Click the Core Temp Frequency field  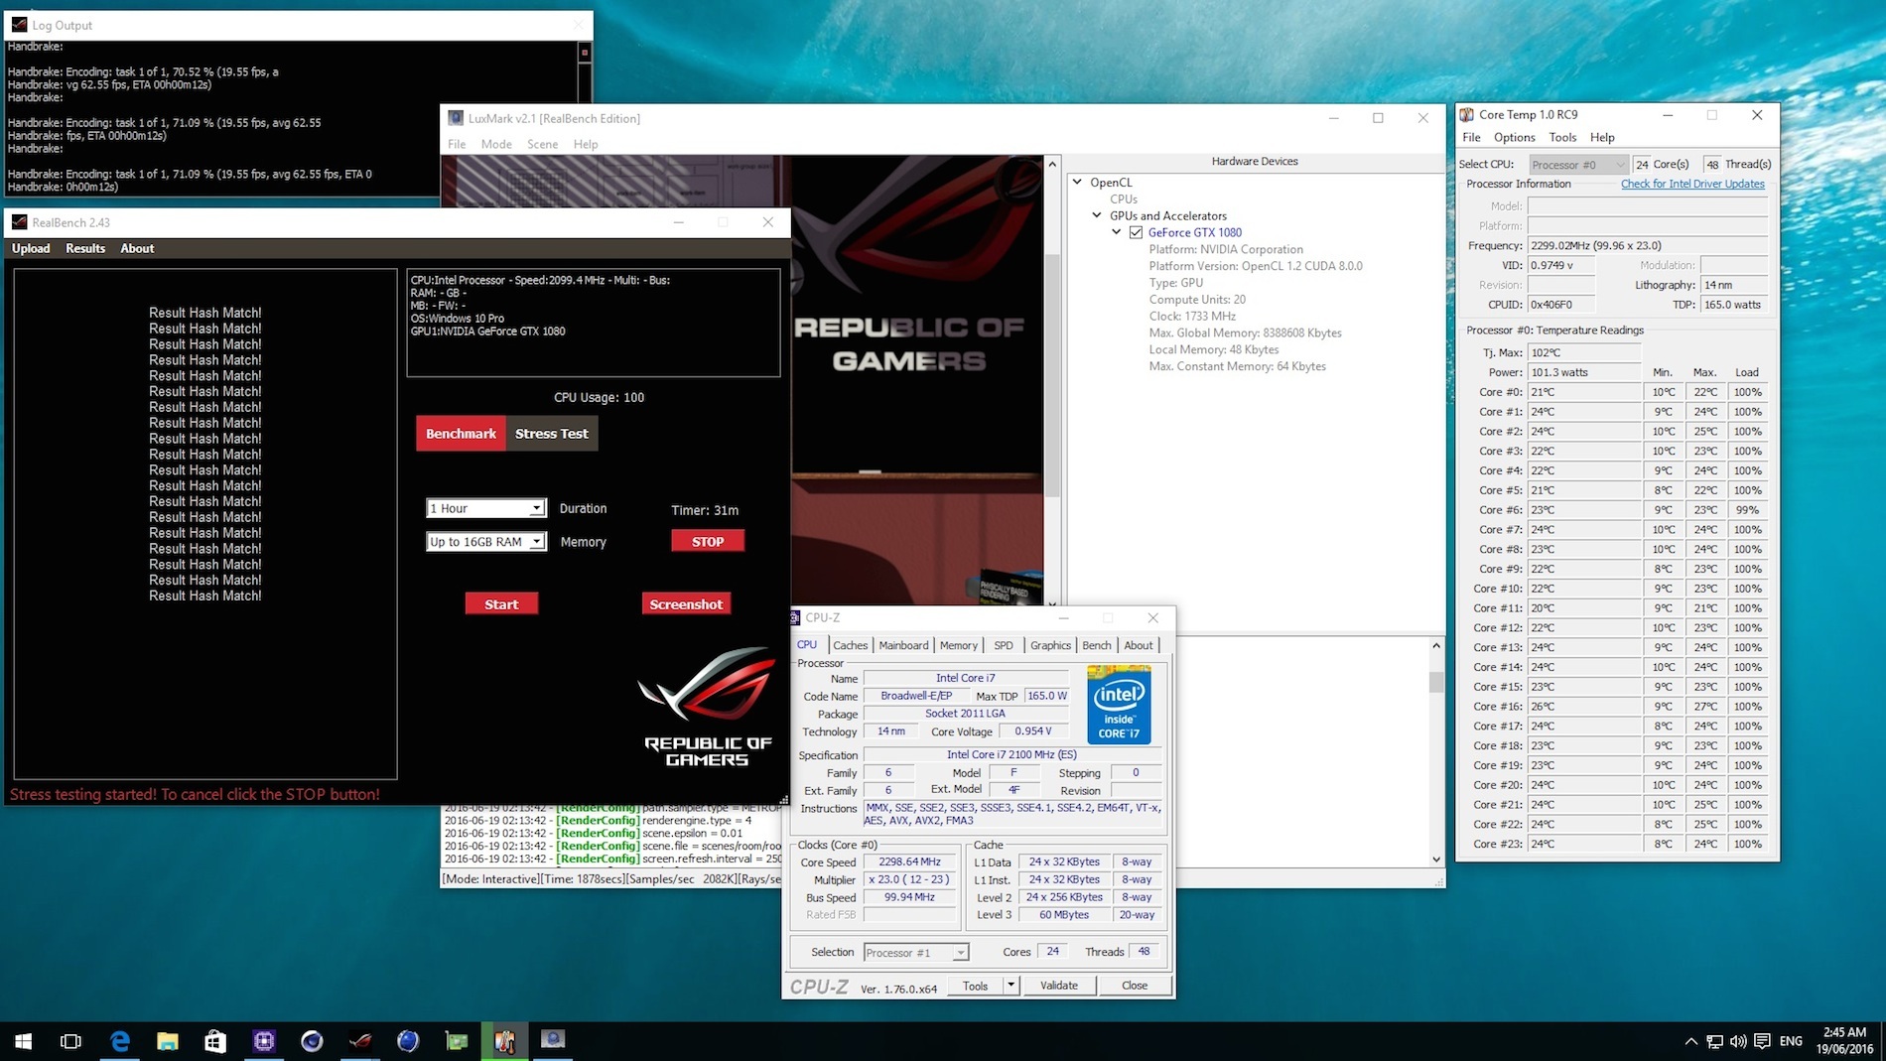coord(1648,245)
